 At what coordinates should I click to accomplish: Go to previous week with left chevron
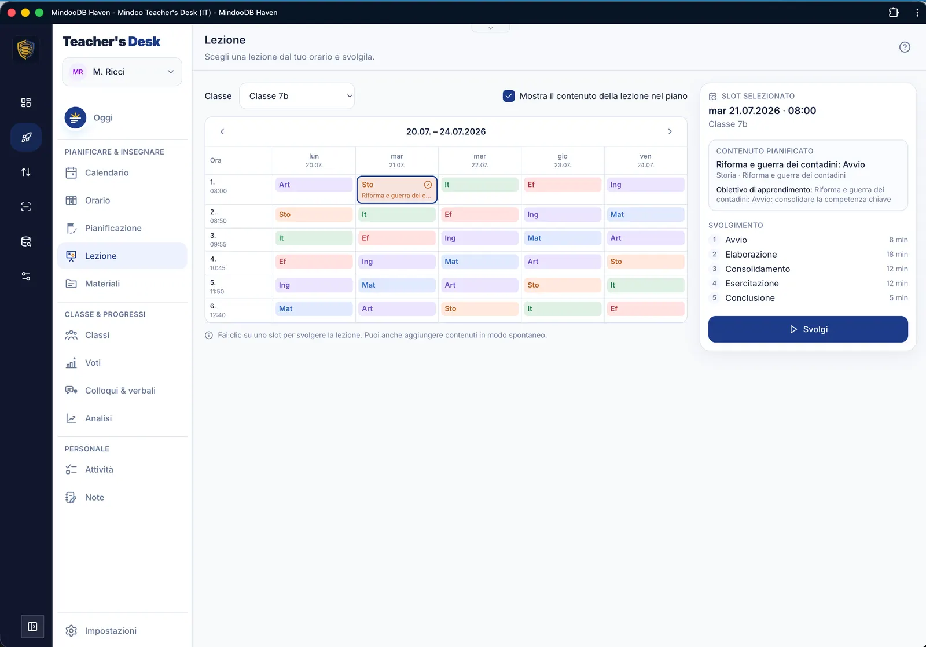point(222,131)
